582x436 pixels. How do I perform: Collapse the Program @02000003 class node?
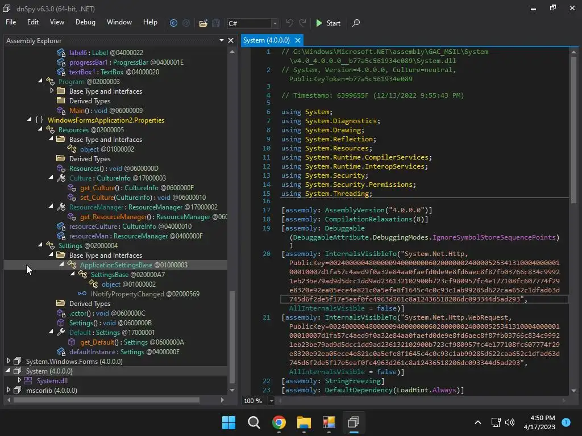40,81
